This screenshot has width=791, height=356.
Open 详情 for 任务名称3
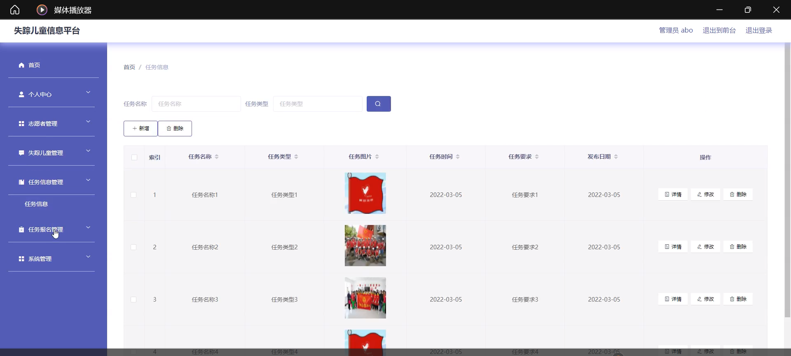673,299
